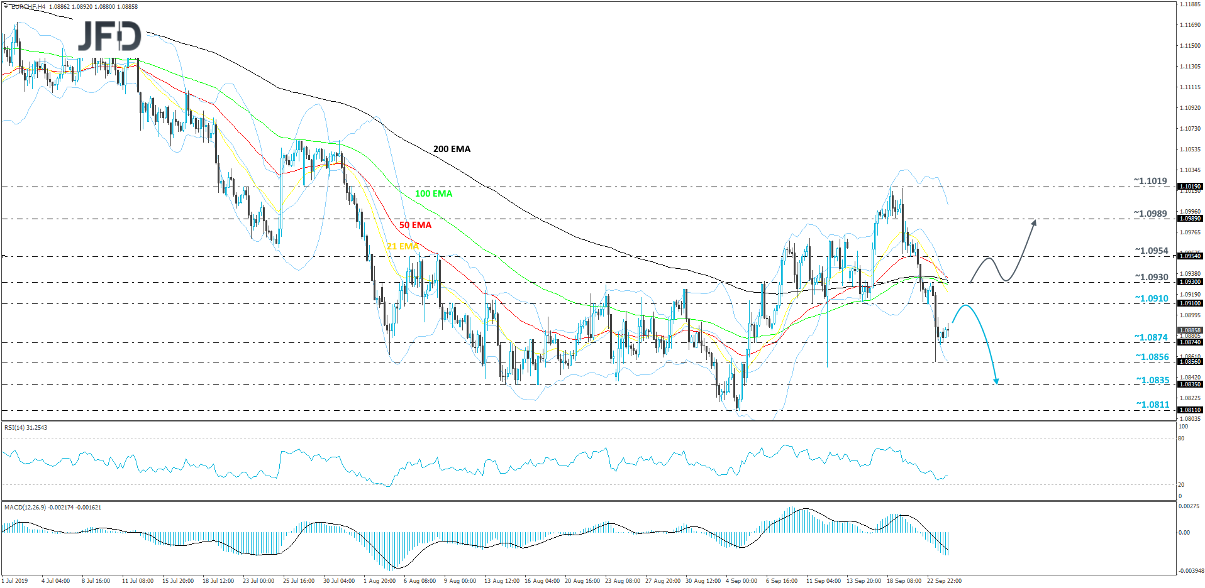1205x588 pixels.
Task: Click the 1.09300 price tag on the axis
Action: coord(1190,282)
